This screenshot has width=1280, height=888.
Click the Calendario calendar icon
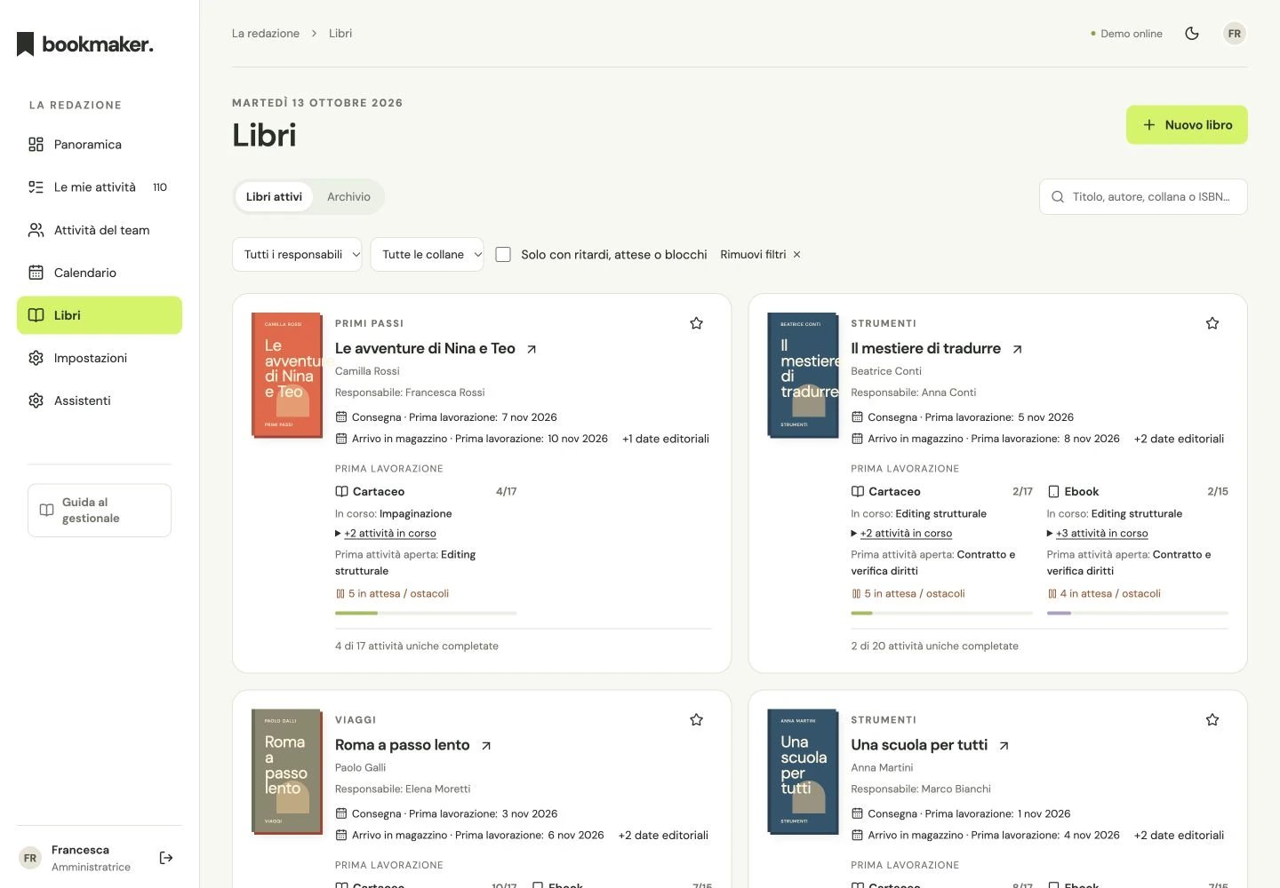coord(36,273)
